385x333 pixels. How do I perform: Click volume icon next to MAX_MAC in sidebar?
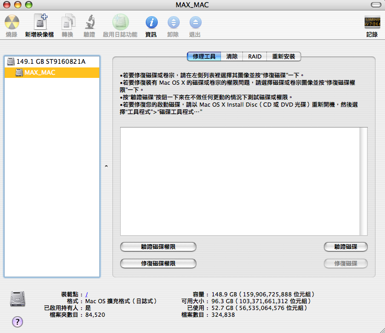click(x=19, y=73)
